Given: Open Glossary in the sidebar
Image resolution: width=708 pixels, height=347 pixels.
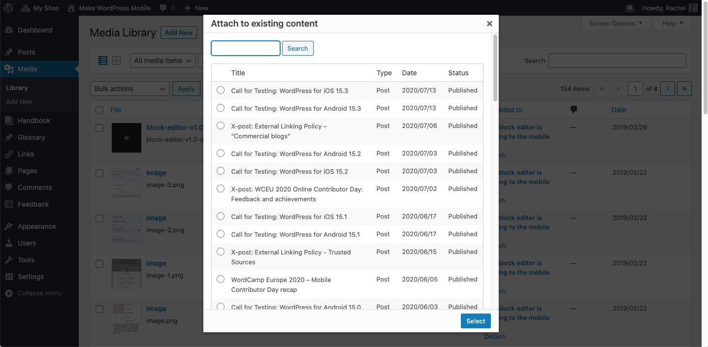Looking at the screenshot, I should 39,137.
